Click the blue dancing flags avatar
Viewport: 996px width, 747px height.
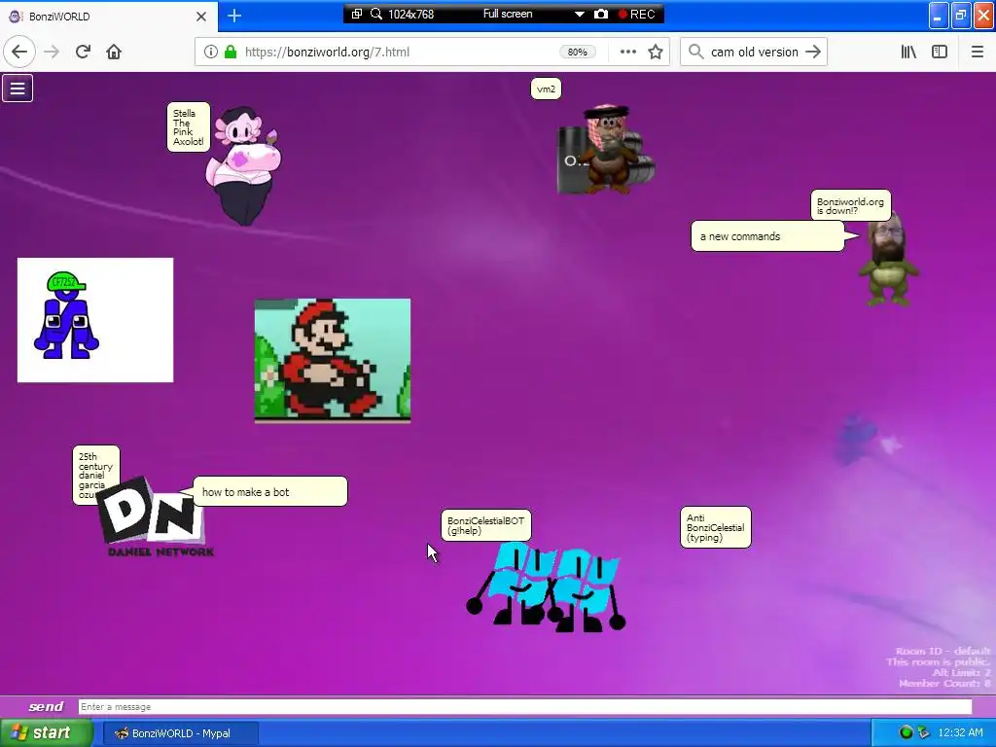pos(547,587)
